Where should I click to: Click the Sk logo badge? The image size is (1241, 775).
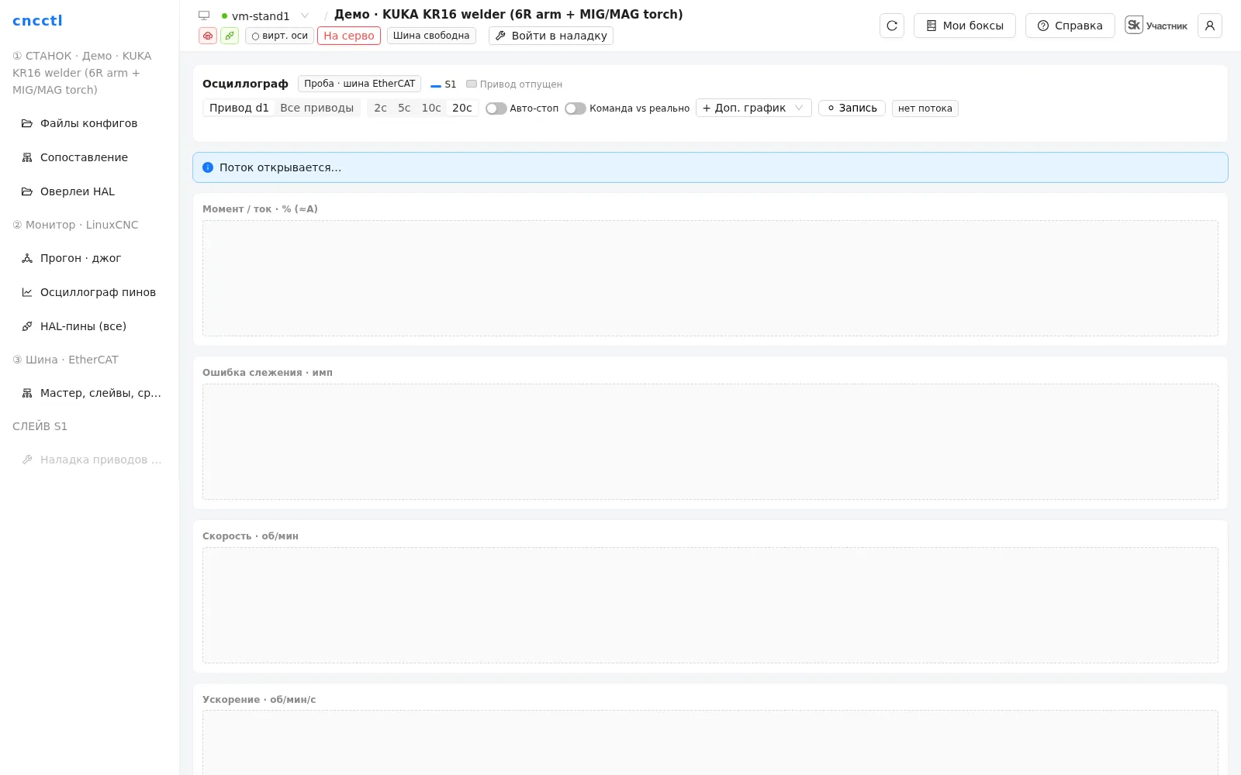1134,25
